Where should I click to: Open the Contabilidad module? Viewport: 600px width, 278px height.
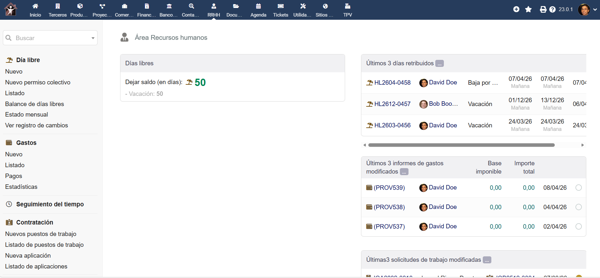pyautogui.click(x=191, y=10)
